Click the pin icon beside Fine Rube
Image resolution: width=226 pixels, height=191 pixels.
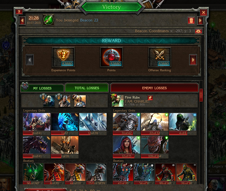pyautogui.click(x=150, y=98)
